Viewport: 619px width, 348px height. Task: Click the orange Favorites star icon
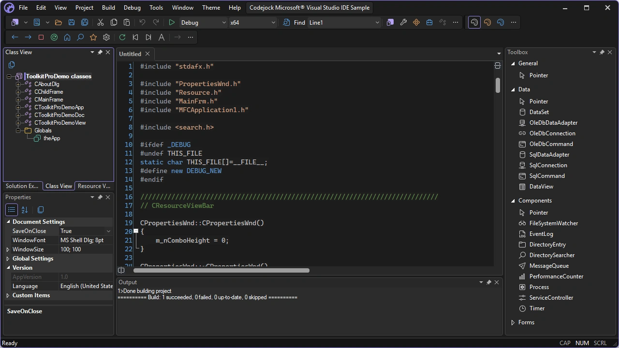pos(93,37)
